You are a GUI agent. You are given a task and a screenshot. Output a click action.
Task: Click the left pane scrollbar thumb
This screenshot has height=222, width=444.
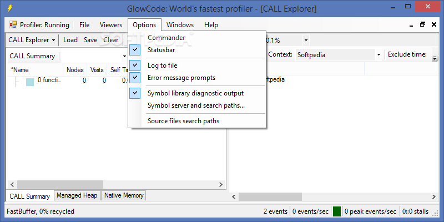(x=60, y=184)
